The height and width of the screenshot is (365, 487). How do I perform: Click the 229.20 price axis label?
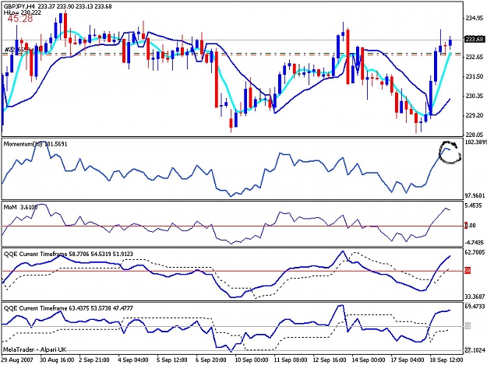[475, 115]
